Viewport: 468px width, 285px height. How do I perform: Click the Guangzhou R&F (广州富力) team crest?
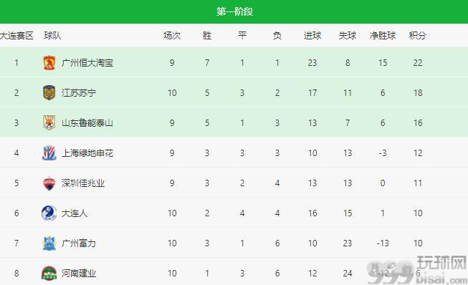[49, 243]
